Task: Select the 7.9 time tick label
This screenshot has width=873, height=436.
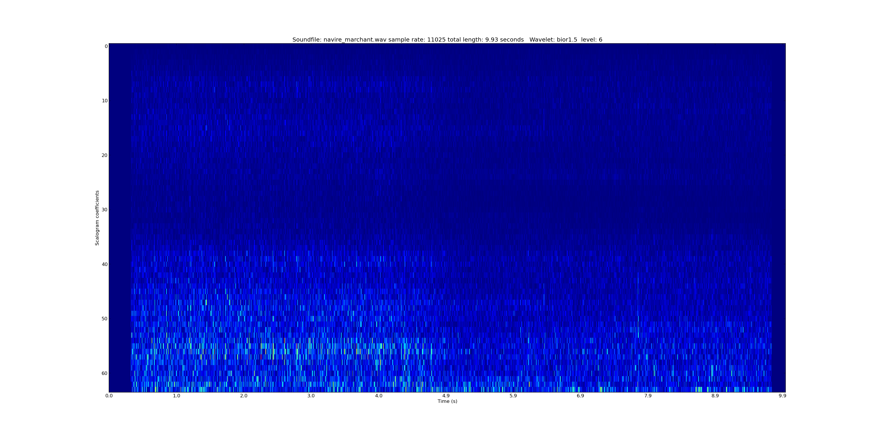Action: point(648,396)
